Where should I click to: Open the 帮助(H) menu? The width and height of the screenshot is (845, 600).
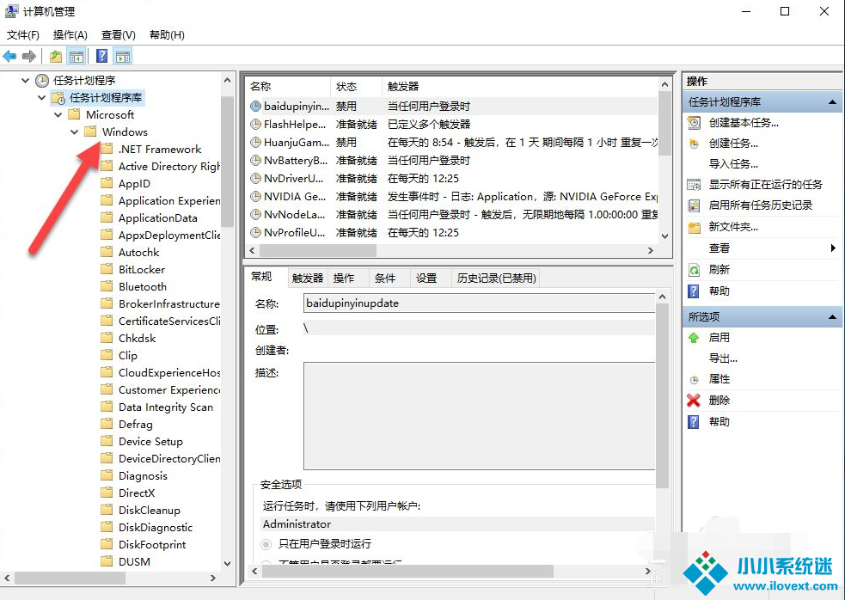[x=167, y=35]
